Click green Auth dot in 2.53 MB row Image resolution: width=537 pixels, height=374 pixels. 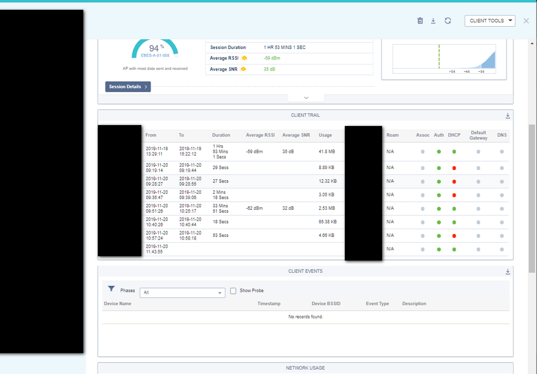coord(439,209)
